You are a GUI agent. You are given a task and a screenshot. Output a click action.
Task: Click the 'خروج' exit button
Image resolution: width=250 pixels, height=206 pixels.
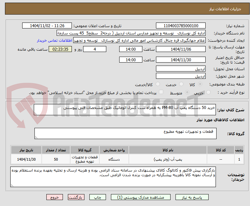pyautogui.click(x=55, y=197)
